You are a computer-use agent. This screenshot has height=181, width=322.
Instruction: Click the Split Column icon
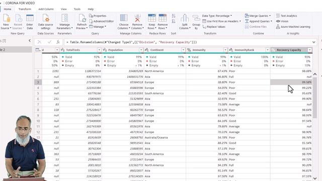point(185,18)
